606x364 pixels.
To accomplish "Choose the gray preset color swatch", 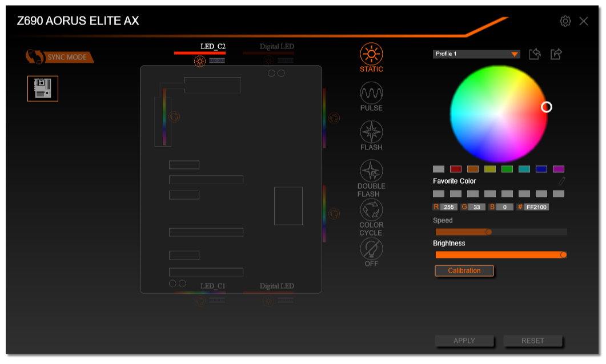I will [x=438, y=169].
